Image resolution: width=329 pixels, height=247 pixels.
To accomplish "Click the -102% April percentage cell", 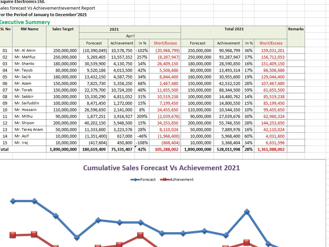I will pyautogui.click(x=142, y=50).
